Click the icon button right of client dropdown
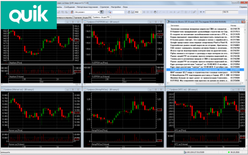The width and height of the screenshot is (248, 155). (102, 12)
